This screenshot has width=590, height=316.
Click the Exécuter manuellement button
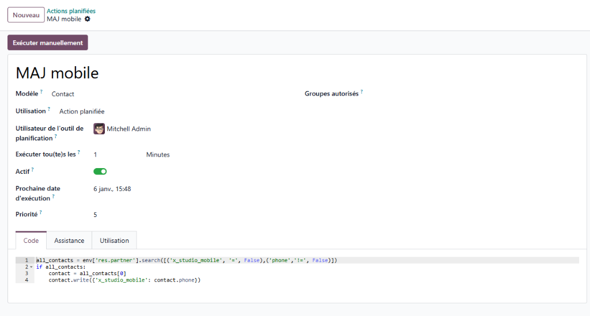coord(48,43)
